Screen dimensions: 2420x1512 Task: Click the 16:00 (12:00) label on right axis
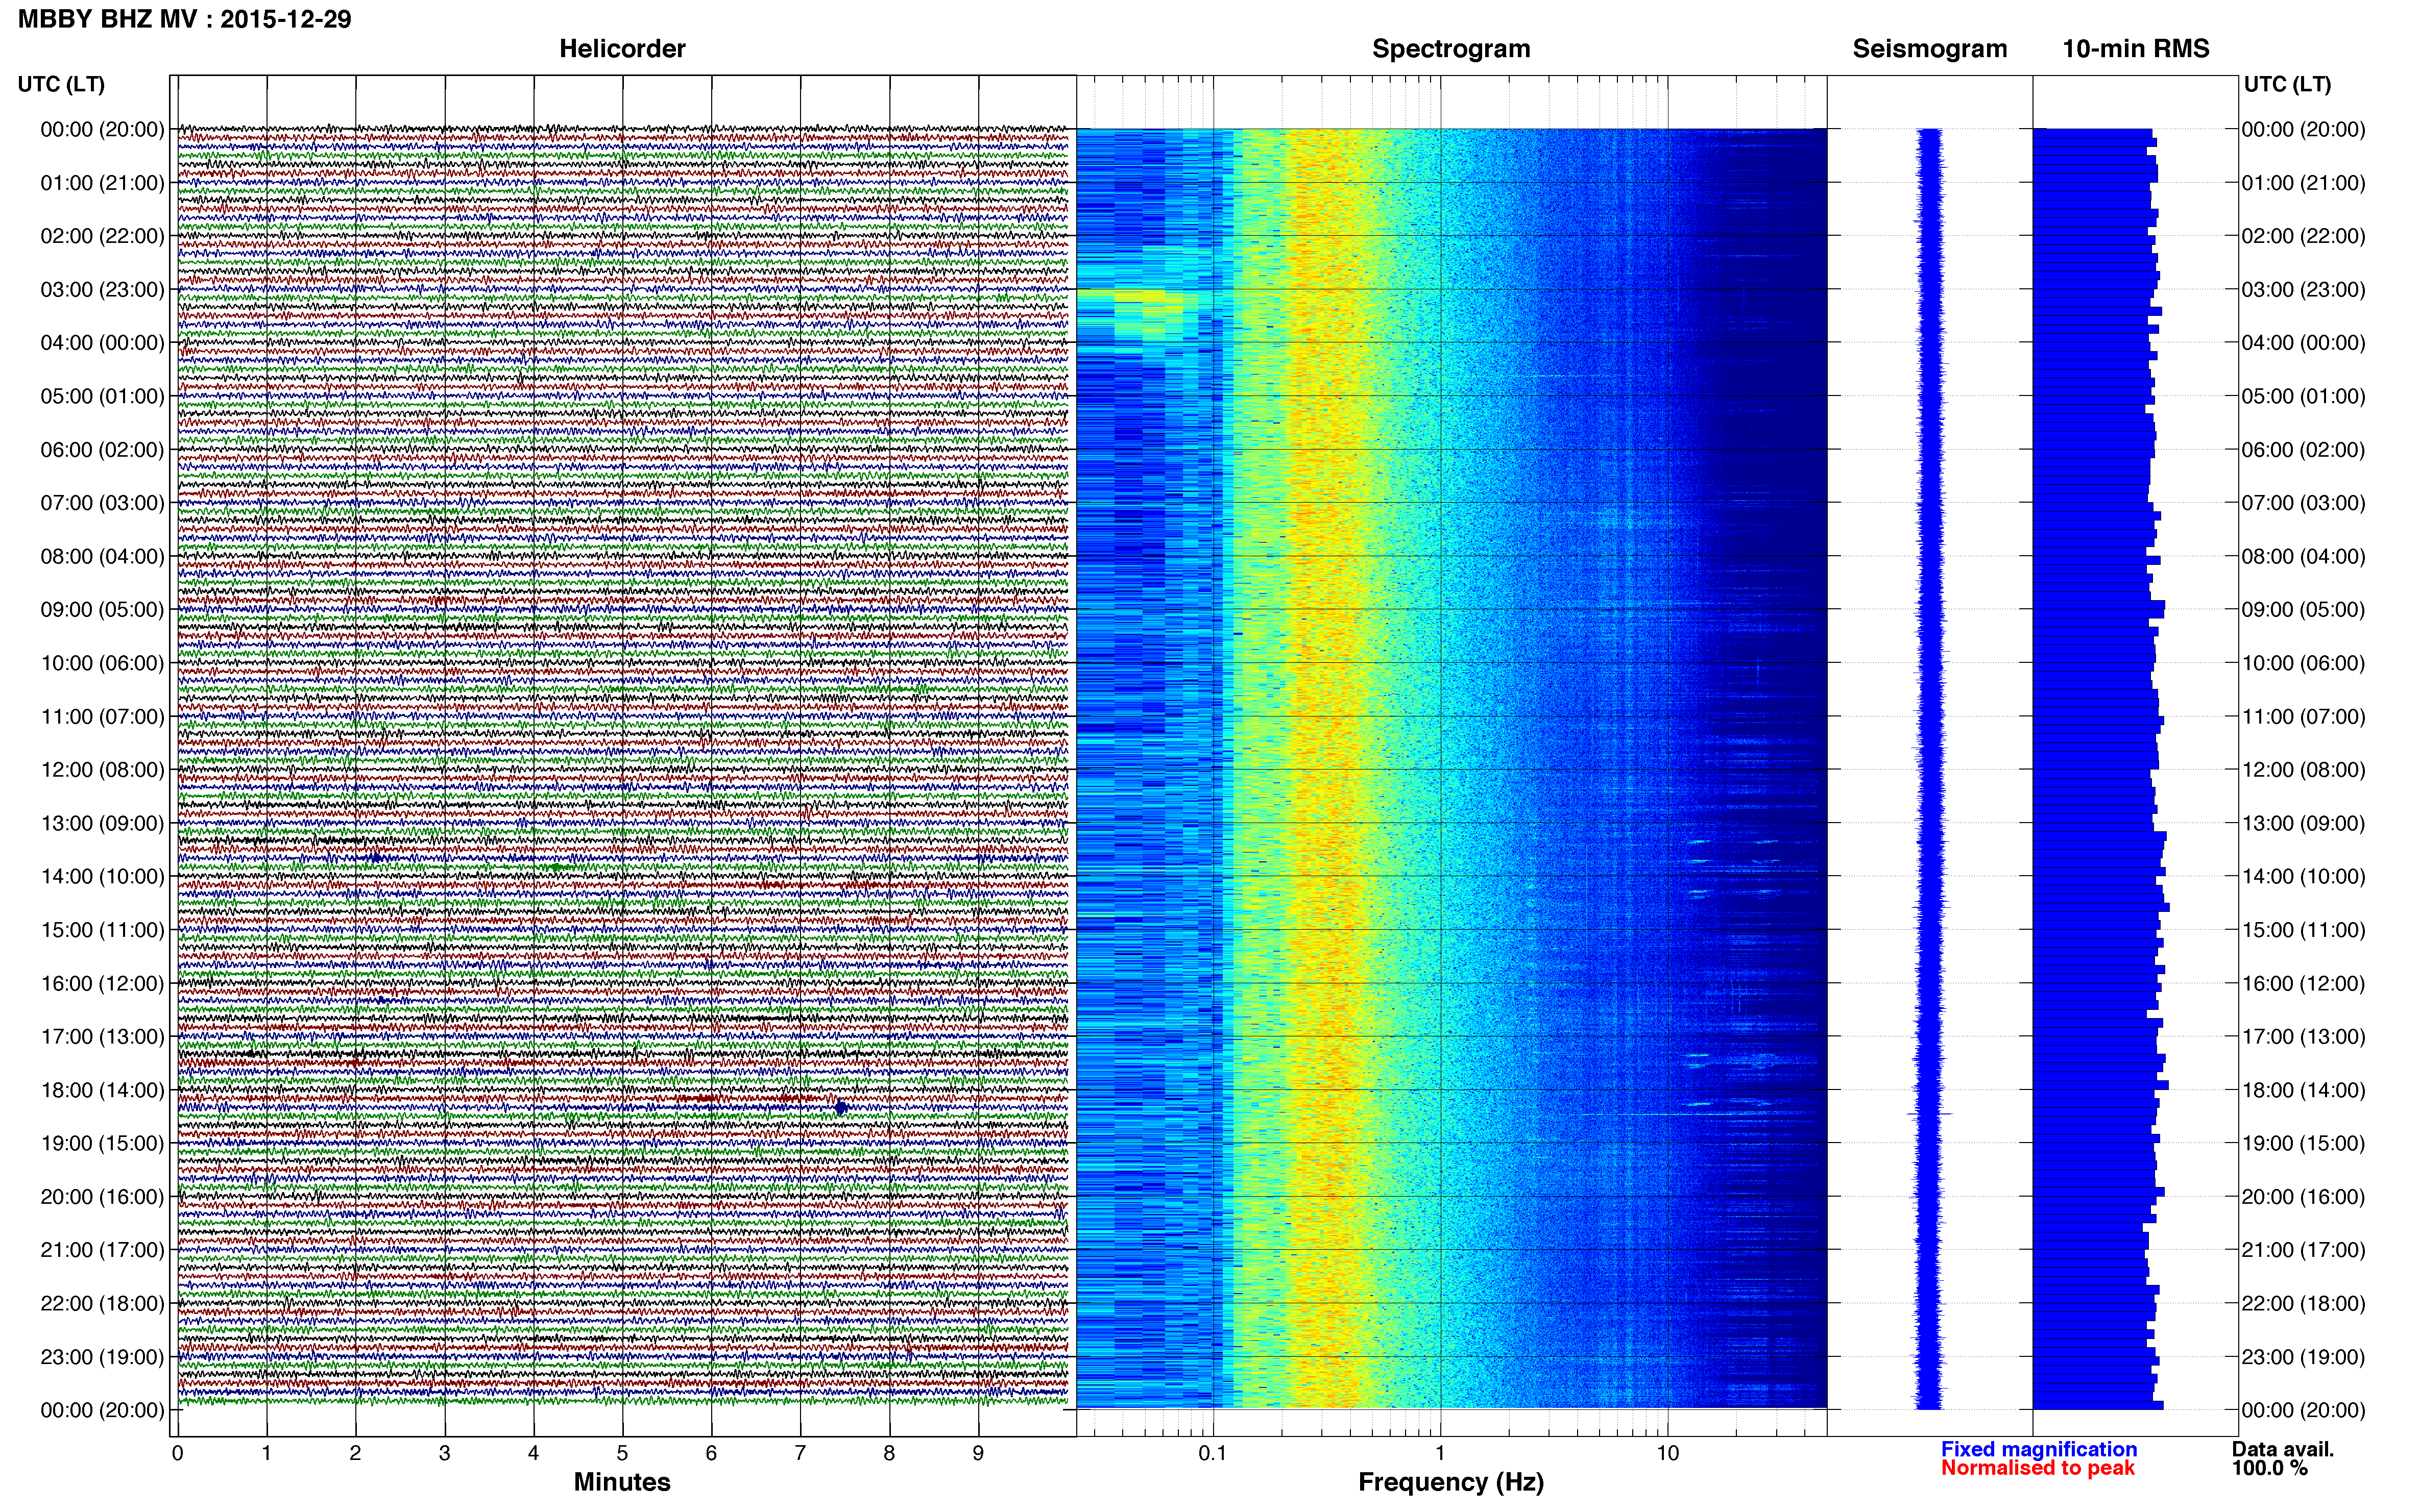(2303, 983)
